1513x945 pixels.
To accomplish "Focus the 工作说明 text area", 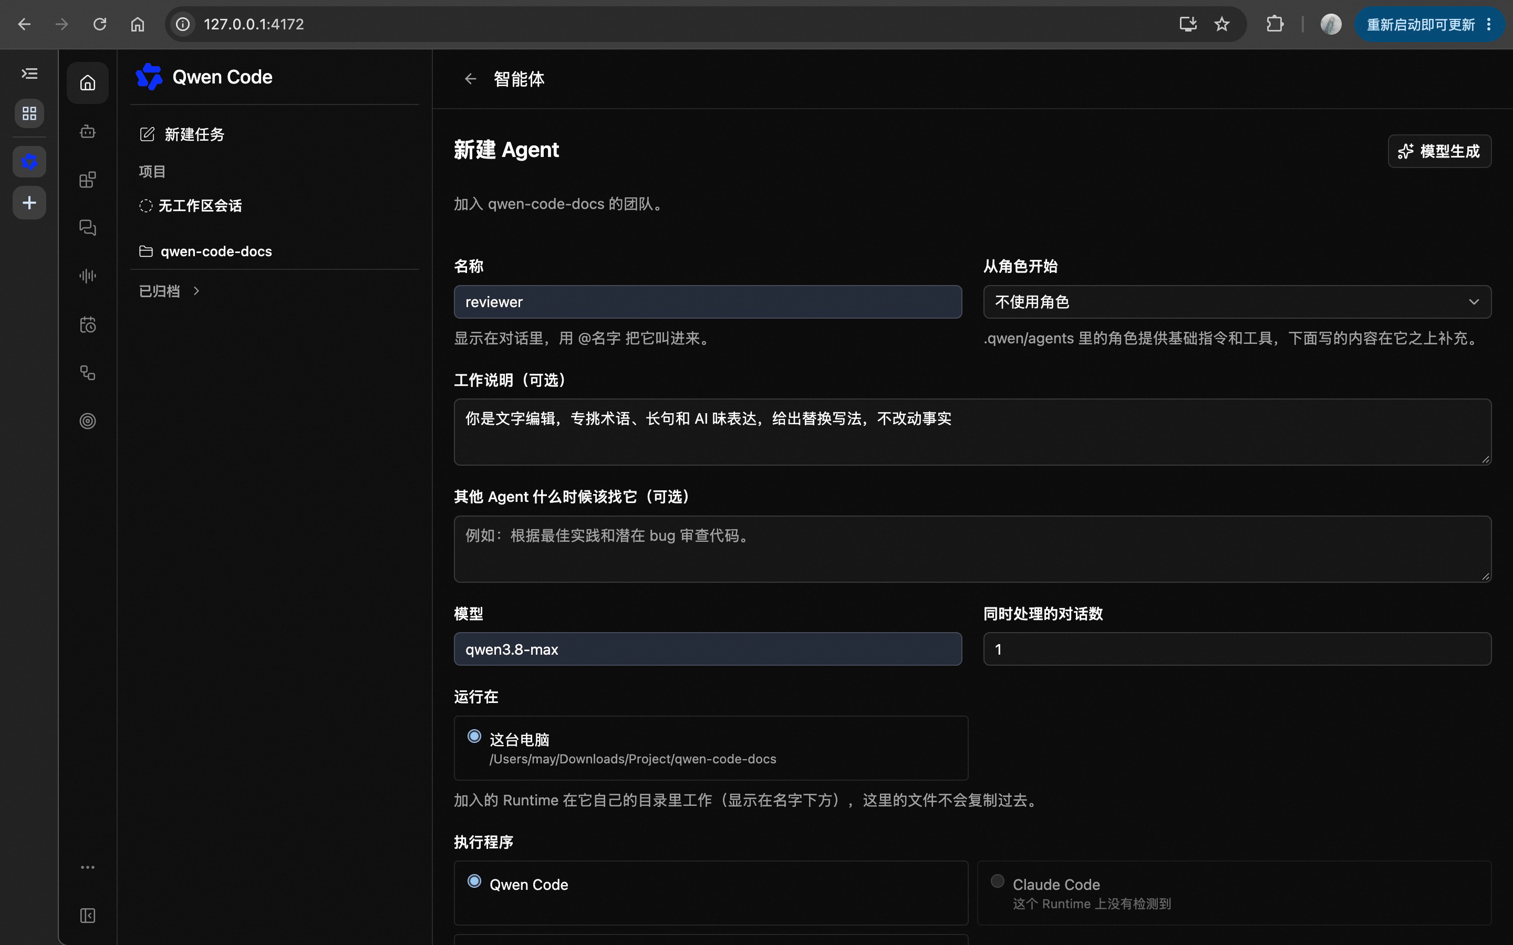I will click(972, 432).
